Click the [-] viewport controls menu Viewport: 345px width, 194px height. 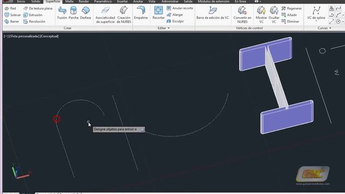click(6, 36)
